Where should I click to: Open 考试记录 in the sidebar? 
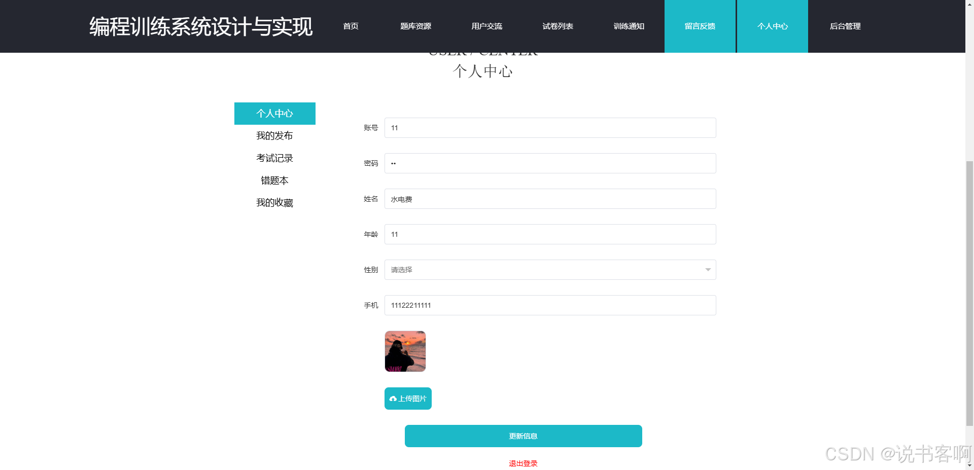click(275, 158)
